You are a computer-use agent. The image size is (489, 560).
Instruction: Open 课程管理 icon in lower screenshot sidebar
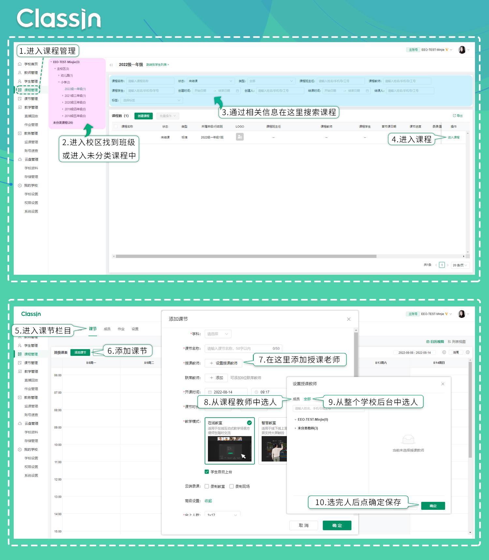click(20, 354)
